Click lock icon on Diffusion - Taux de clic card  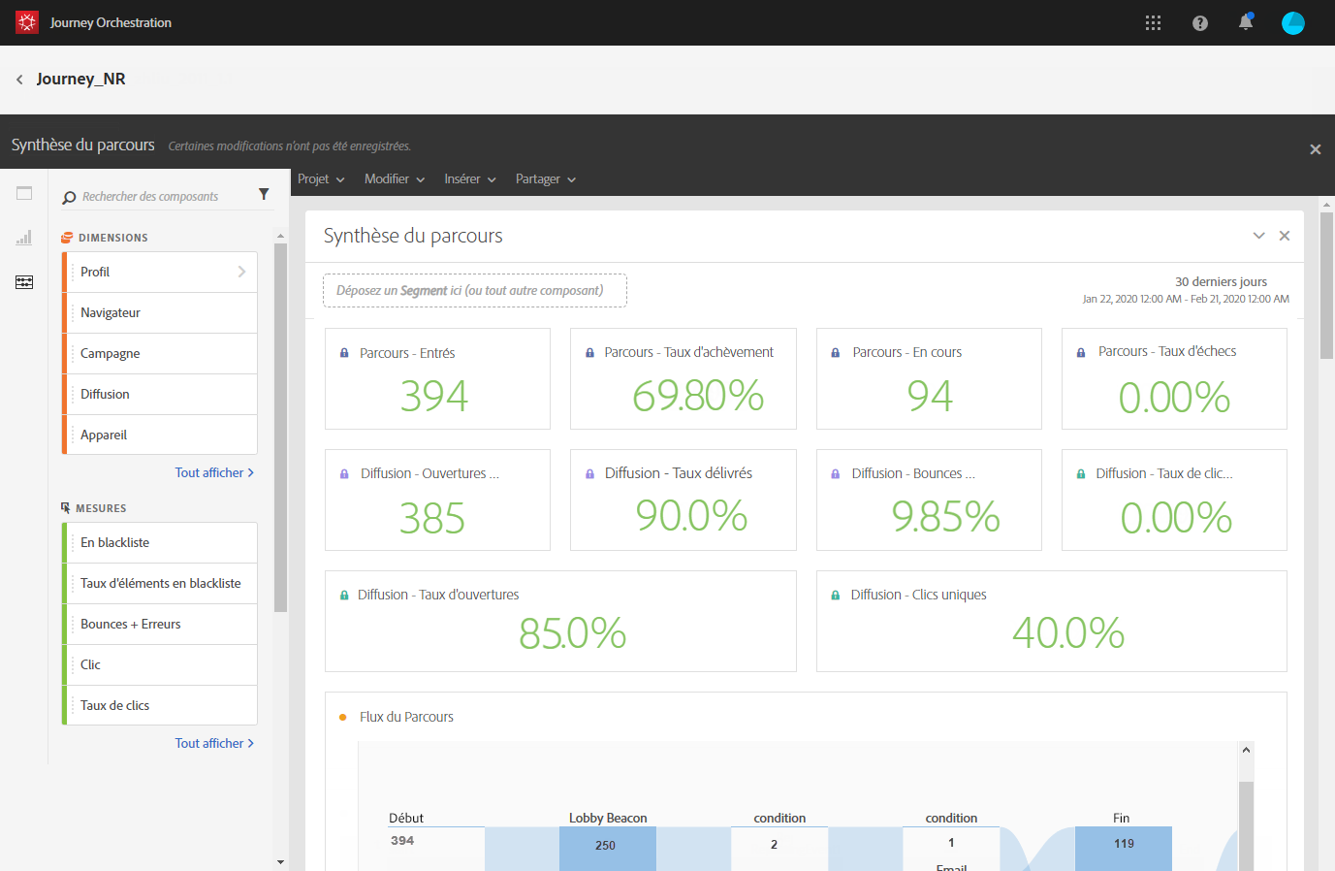(x=1081, y=474)
